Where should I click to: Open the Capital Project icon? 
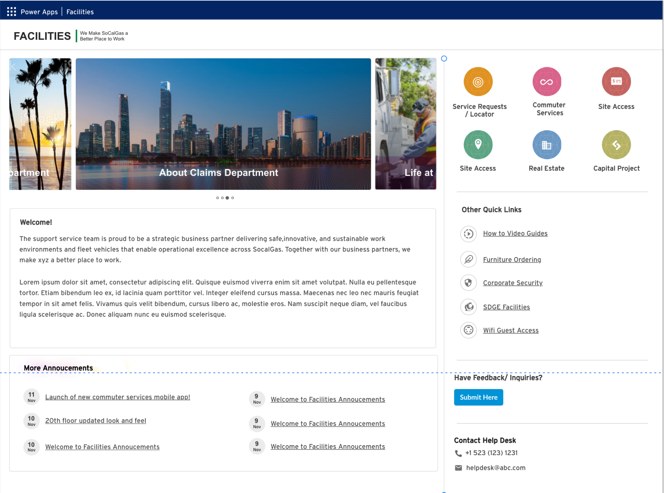pos(616,145)
